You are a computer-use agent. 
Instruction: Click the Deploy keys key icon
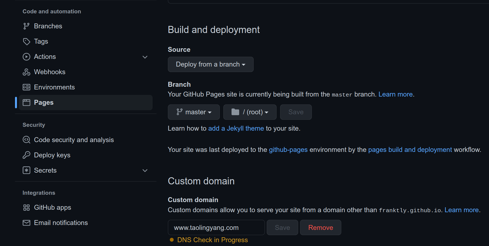click(x=26, y=155)
